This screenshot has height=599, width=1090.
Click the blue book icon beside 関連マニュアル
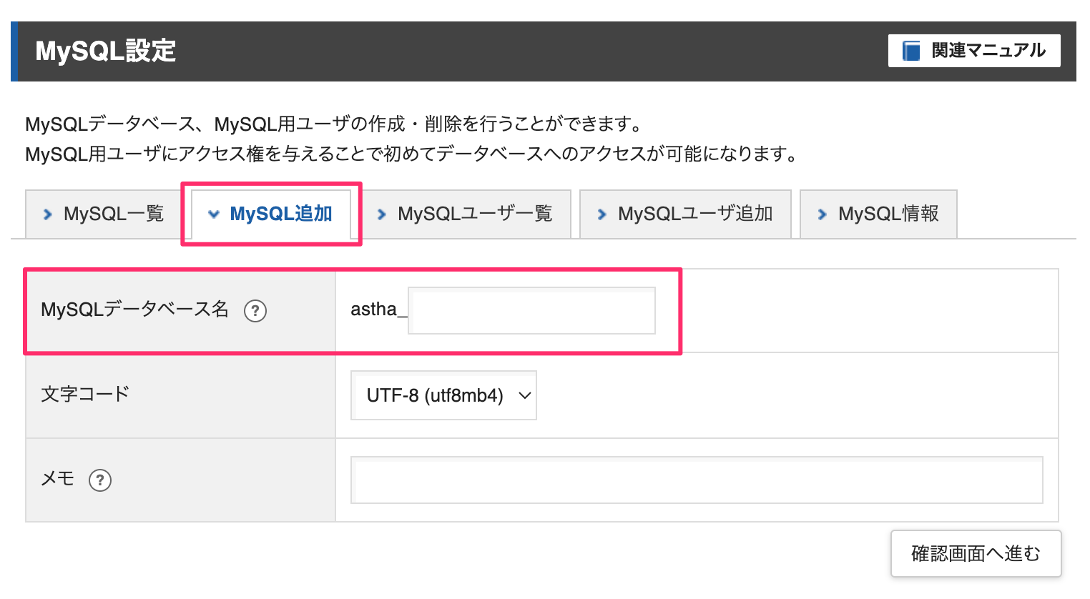pos(911,51)
